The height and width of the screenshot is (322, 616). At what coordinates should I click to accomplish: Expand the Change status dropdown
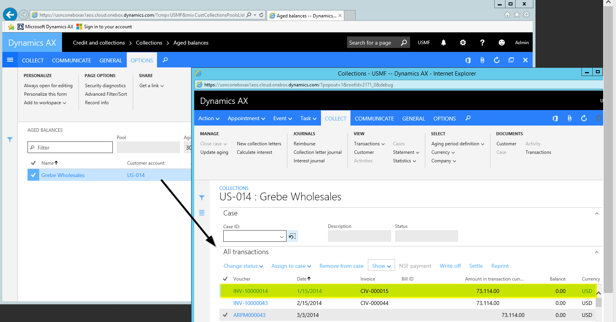pyautogui.click(x=243, y=266)
